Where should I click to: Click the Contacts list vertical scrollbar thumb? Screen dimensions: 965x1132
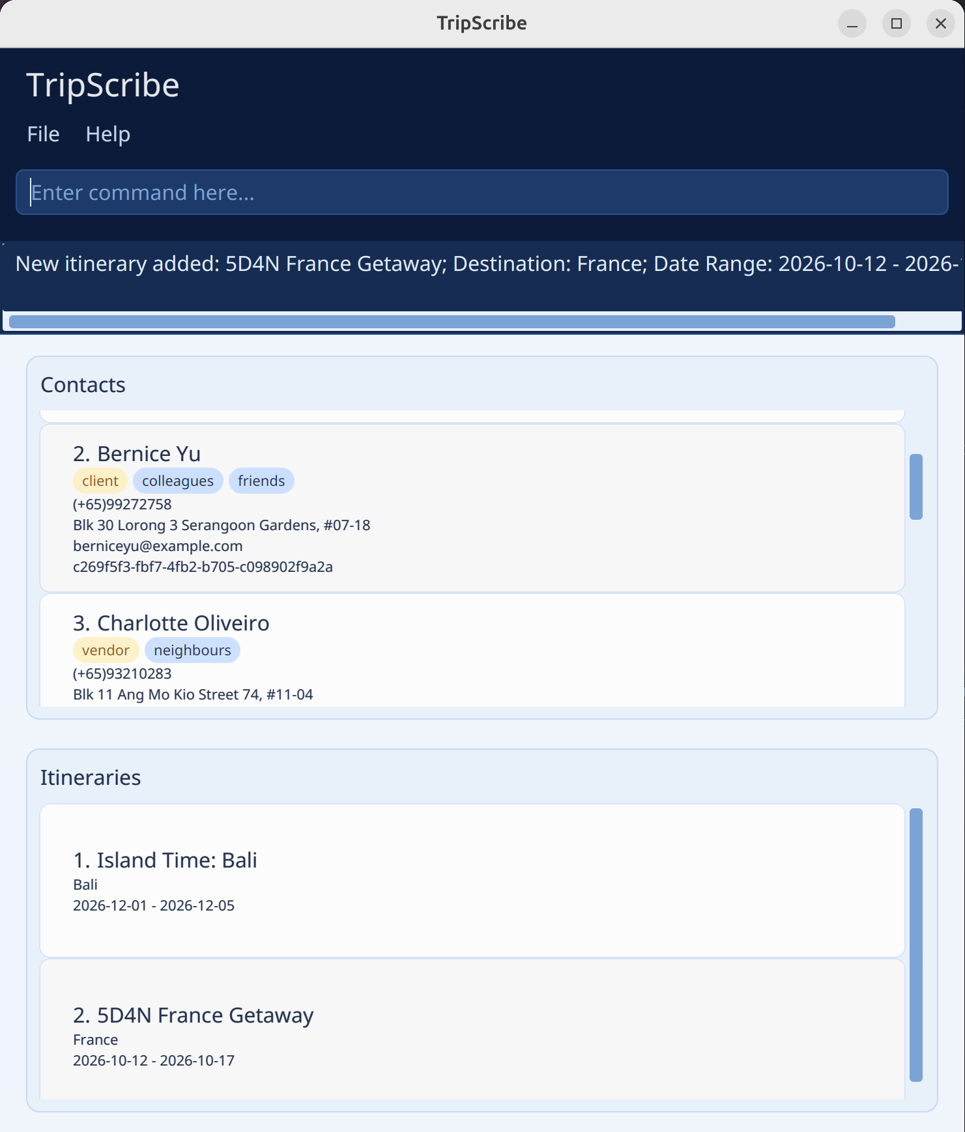point(915,487)
